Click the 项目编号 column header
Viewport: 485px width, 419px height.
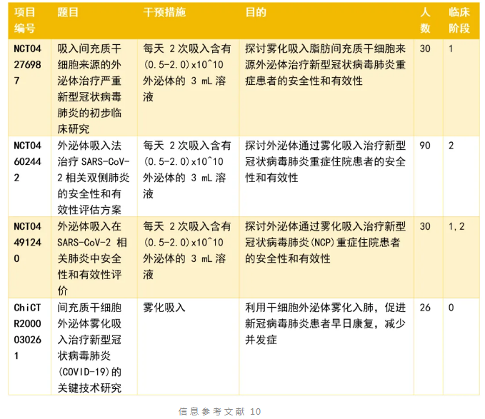click(25, 21)
